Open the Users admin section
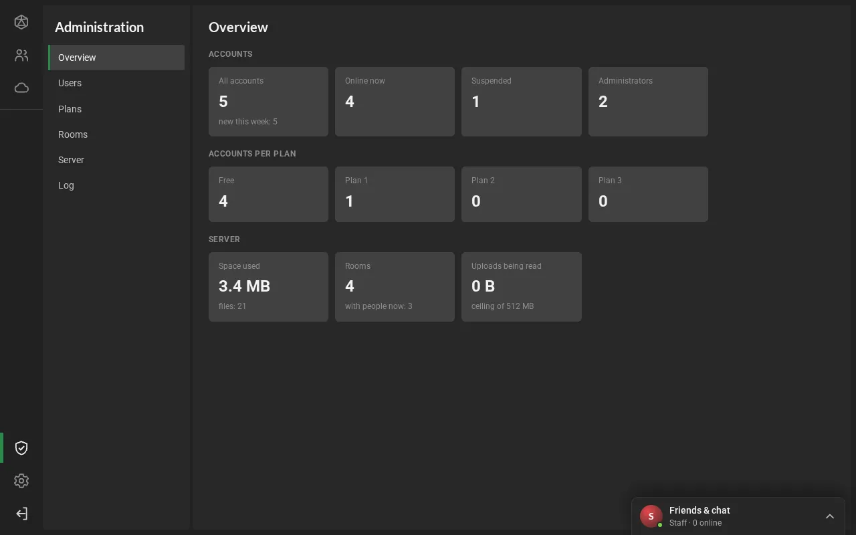Viewport: 856px width, 535px height. pyautogui.click(x=116, y=83)
